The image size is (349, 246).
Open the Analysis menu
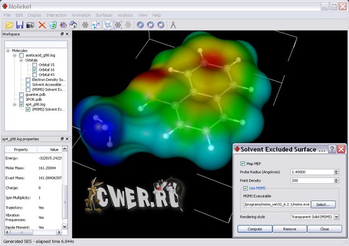coord(125,16)
